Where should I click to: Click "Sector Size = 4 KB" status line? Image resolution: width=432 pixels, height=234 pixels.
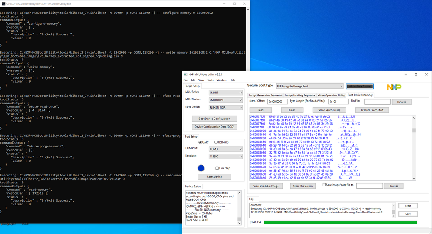pyautogui.click(x=195, y=217)
